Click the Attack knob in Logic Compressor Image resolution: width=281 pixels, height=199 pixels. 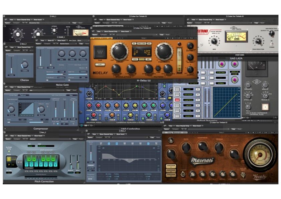click(x=11, y=109)
